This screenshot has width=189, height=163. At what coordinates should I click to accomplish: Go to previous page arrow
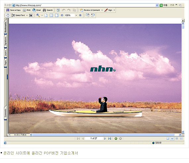83,138
